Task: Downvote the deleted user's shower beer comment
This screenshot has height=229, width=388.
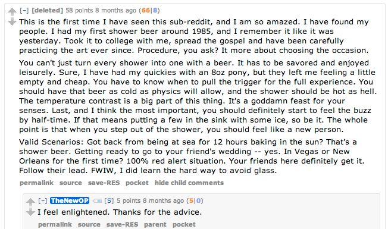Action: pyautogui.click(x=12, y=22)
